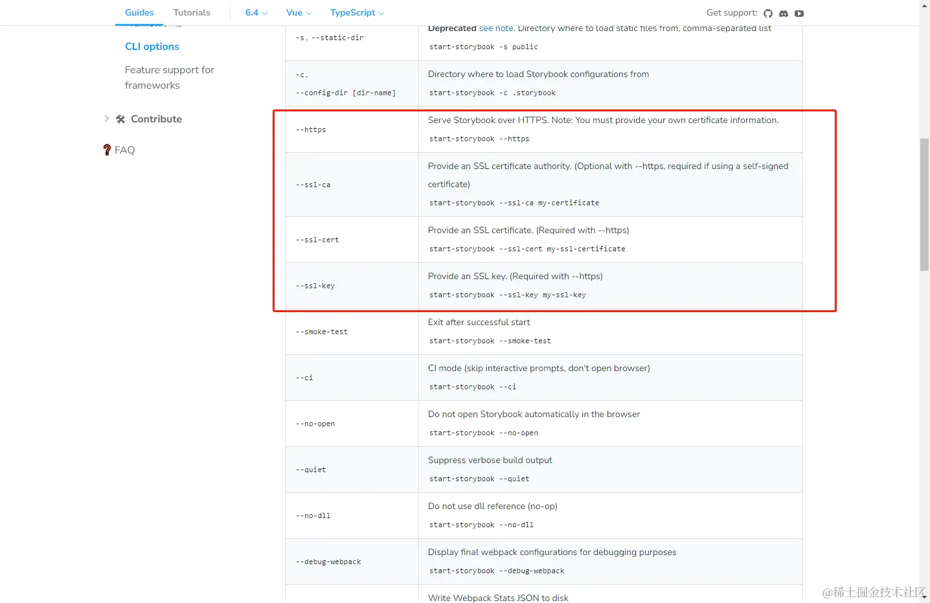Click 'Display final webpack configurations' description
The image size is (930, 603).
click(552, 552)
